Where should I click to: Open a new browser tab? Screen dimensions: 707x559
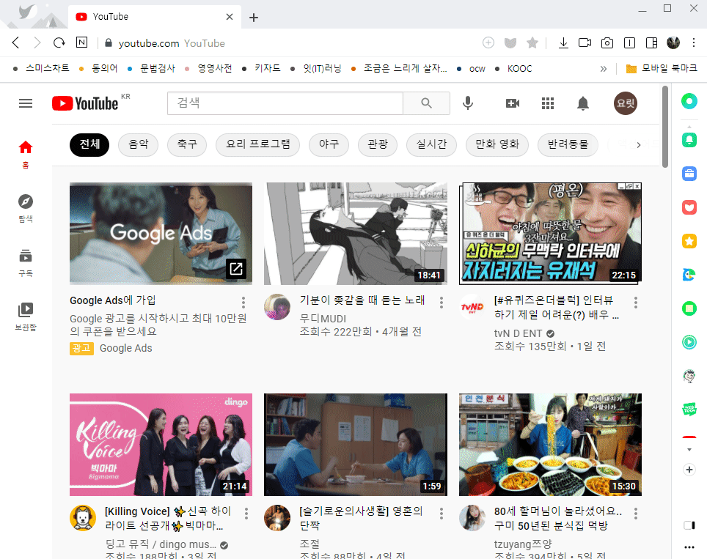[x=254, y=18]
